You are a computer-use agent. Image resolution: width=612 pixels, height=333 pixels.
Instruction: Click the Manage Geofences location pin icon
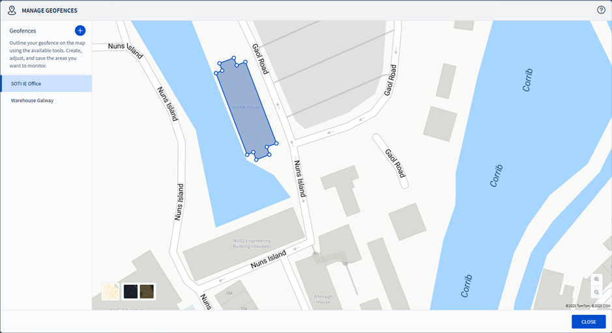point(12,10)
